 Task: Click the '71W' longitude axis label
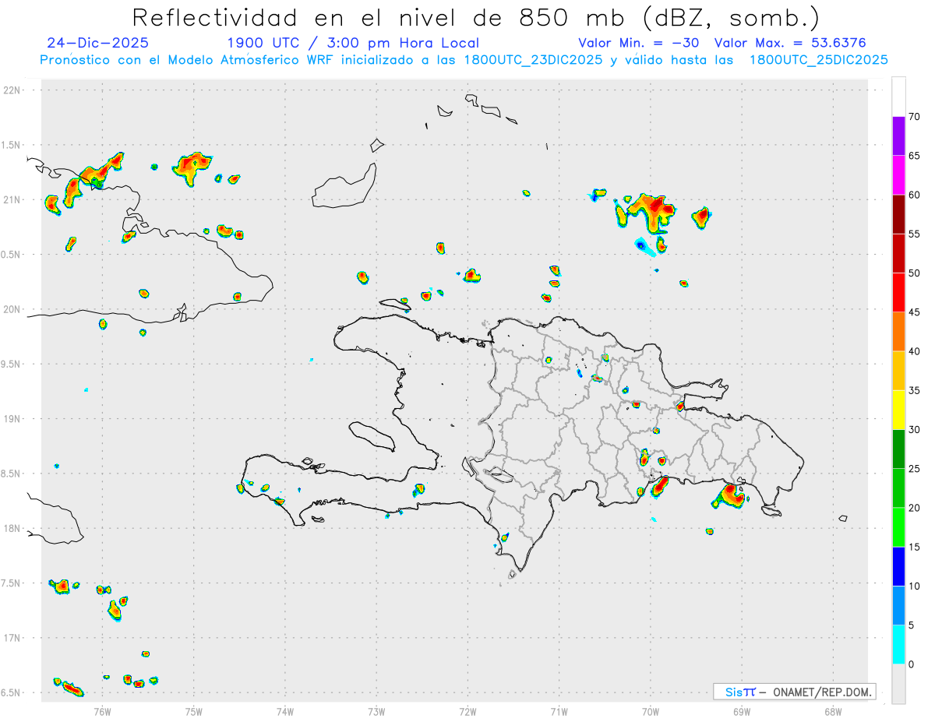[559, 711]
